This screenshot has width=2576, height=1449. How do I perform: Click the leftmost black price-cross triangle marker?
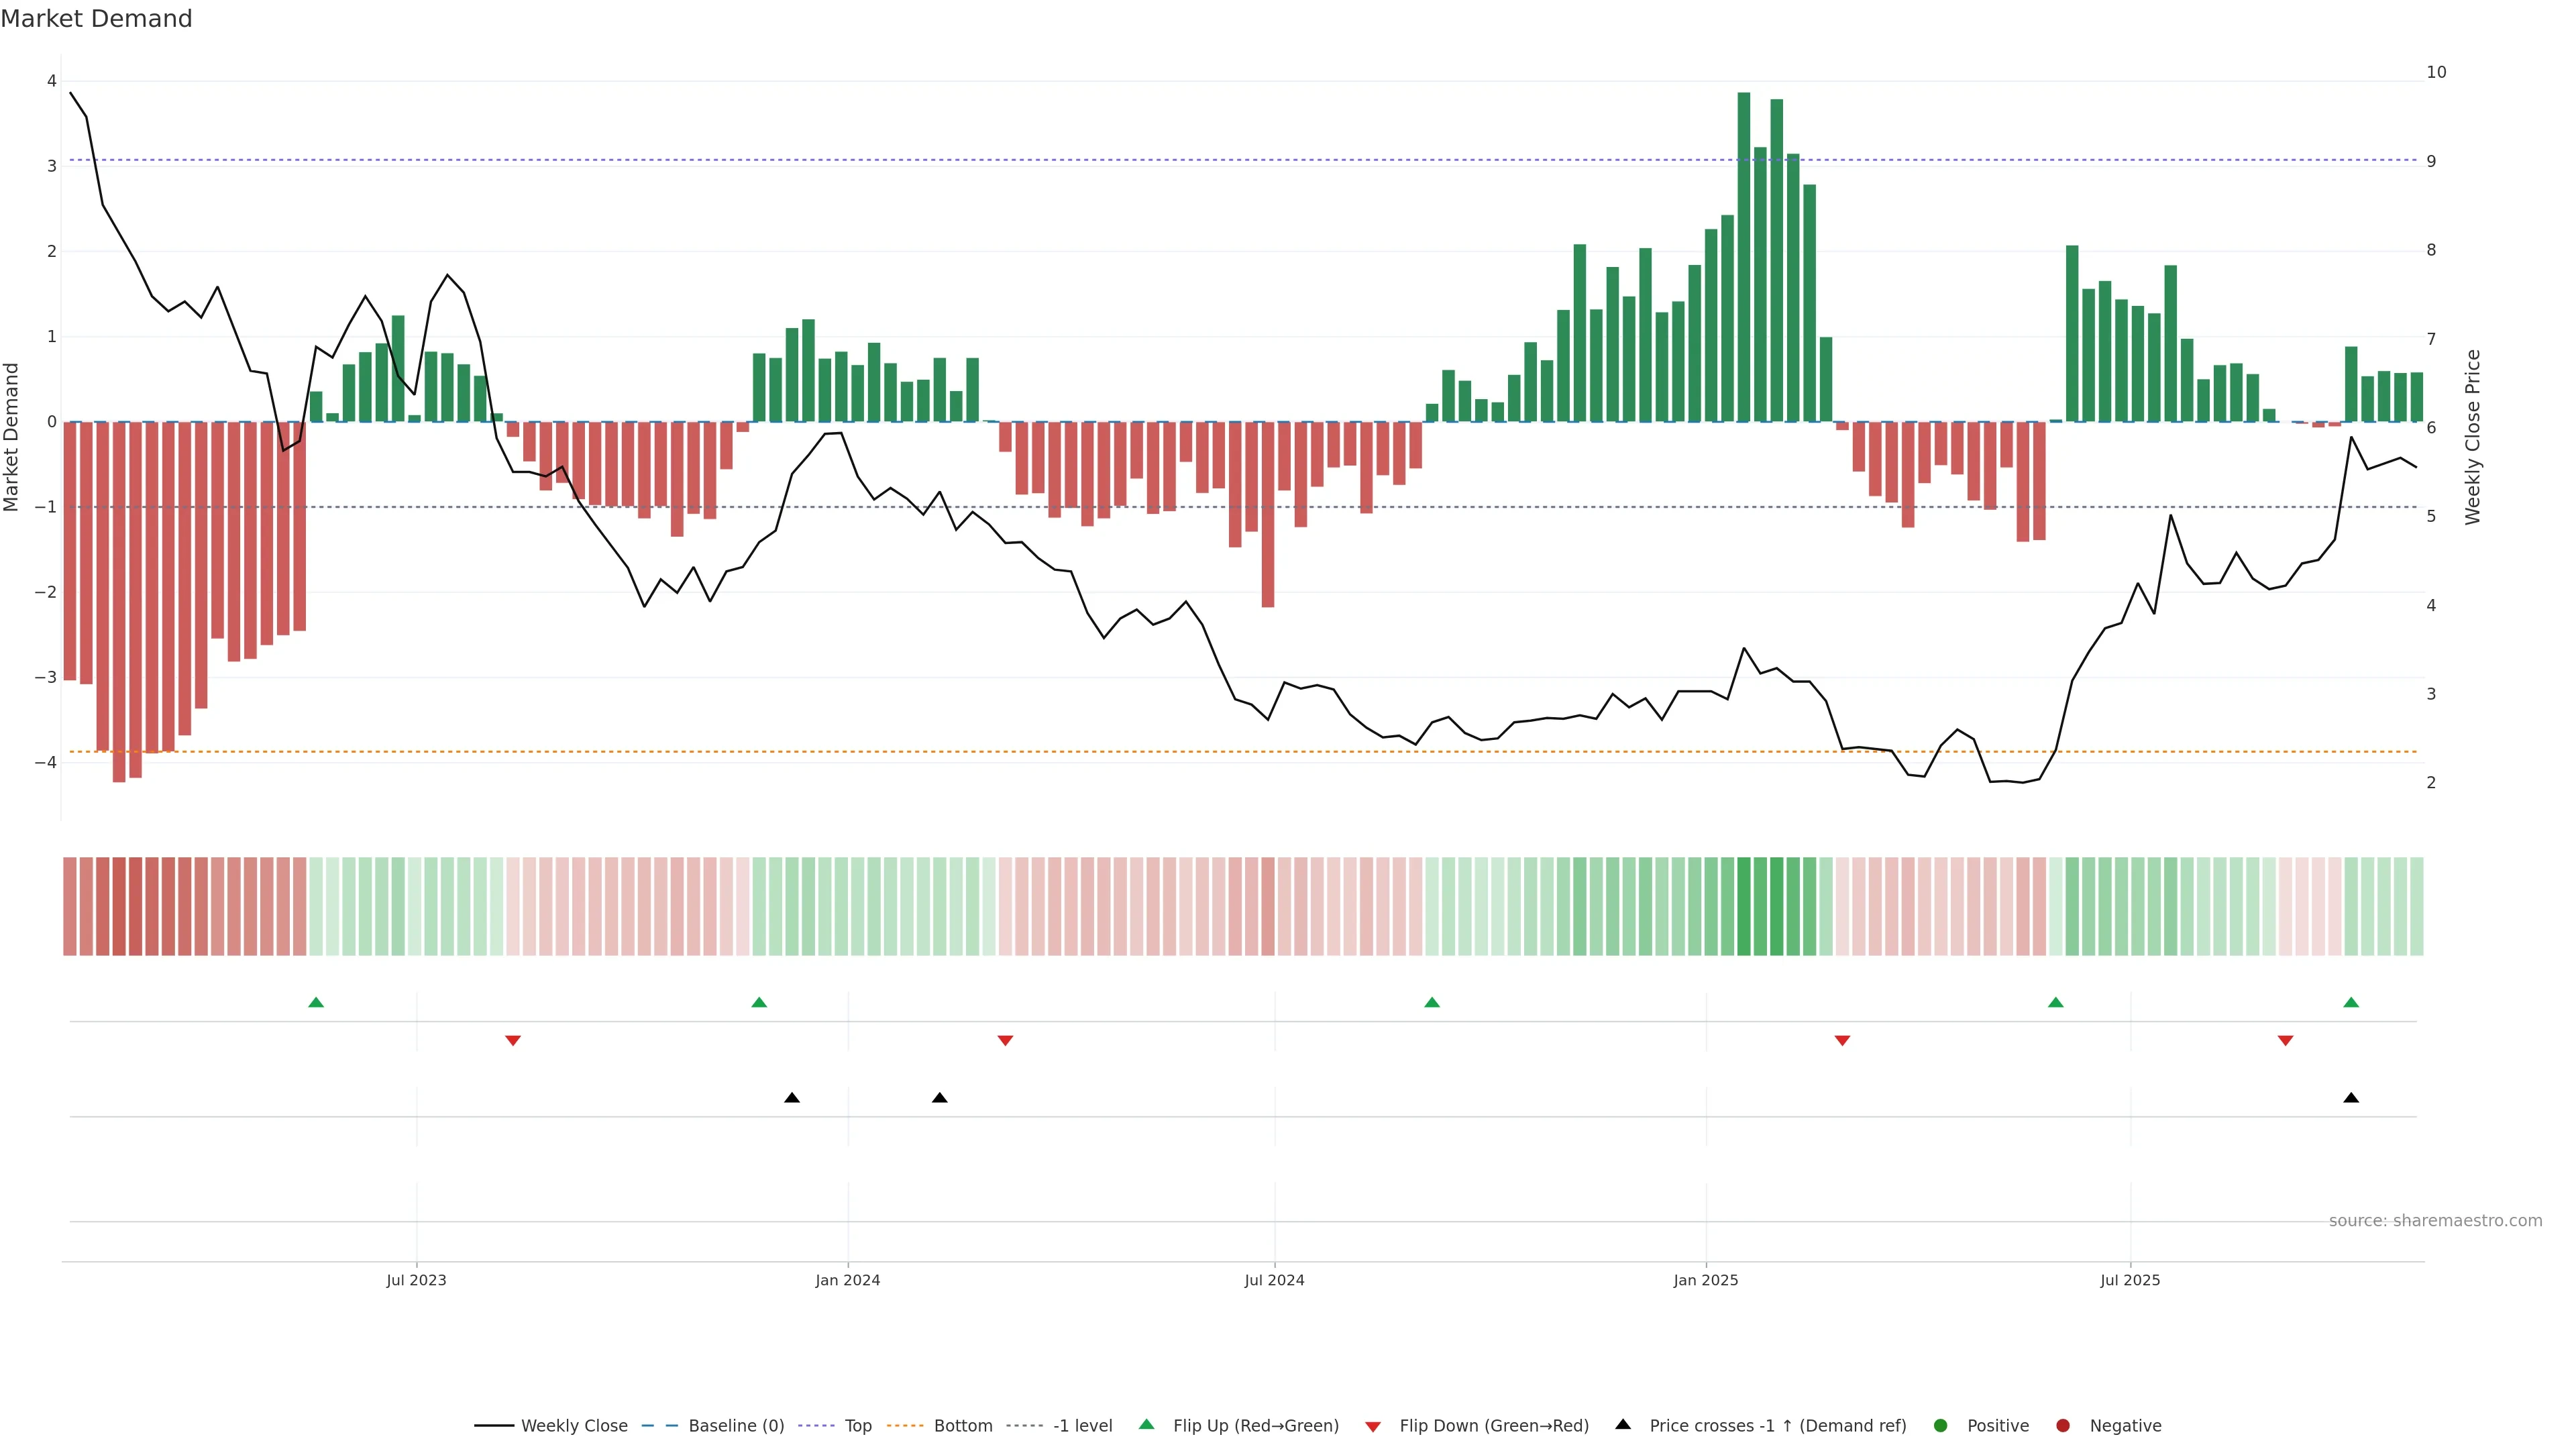[792, 1098]
